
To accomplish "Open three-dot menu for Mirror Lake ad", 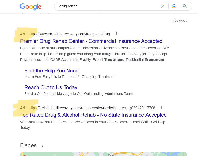I will point(116,34).
